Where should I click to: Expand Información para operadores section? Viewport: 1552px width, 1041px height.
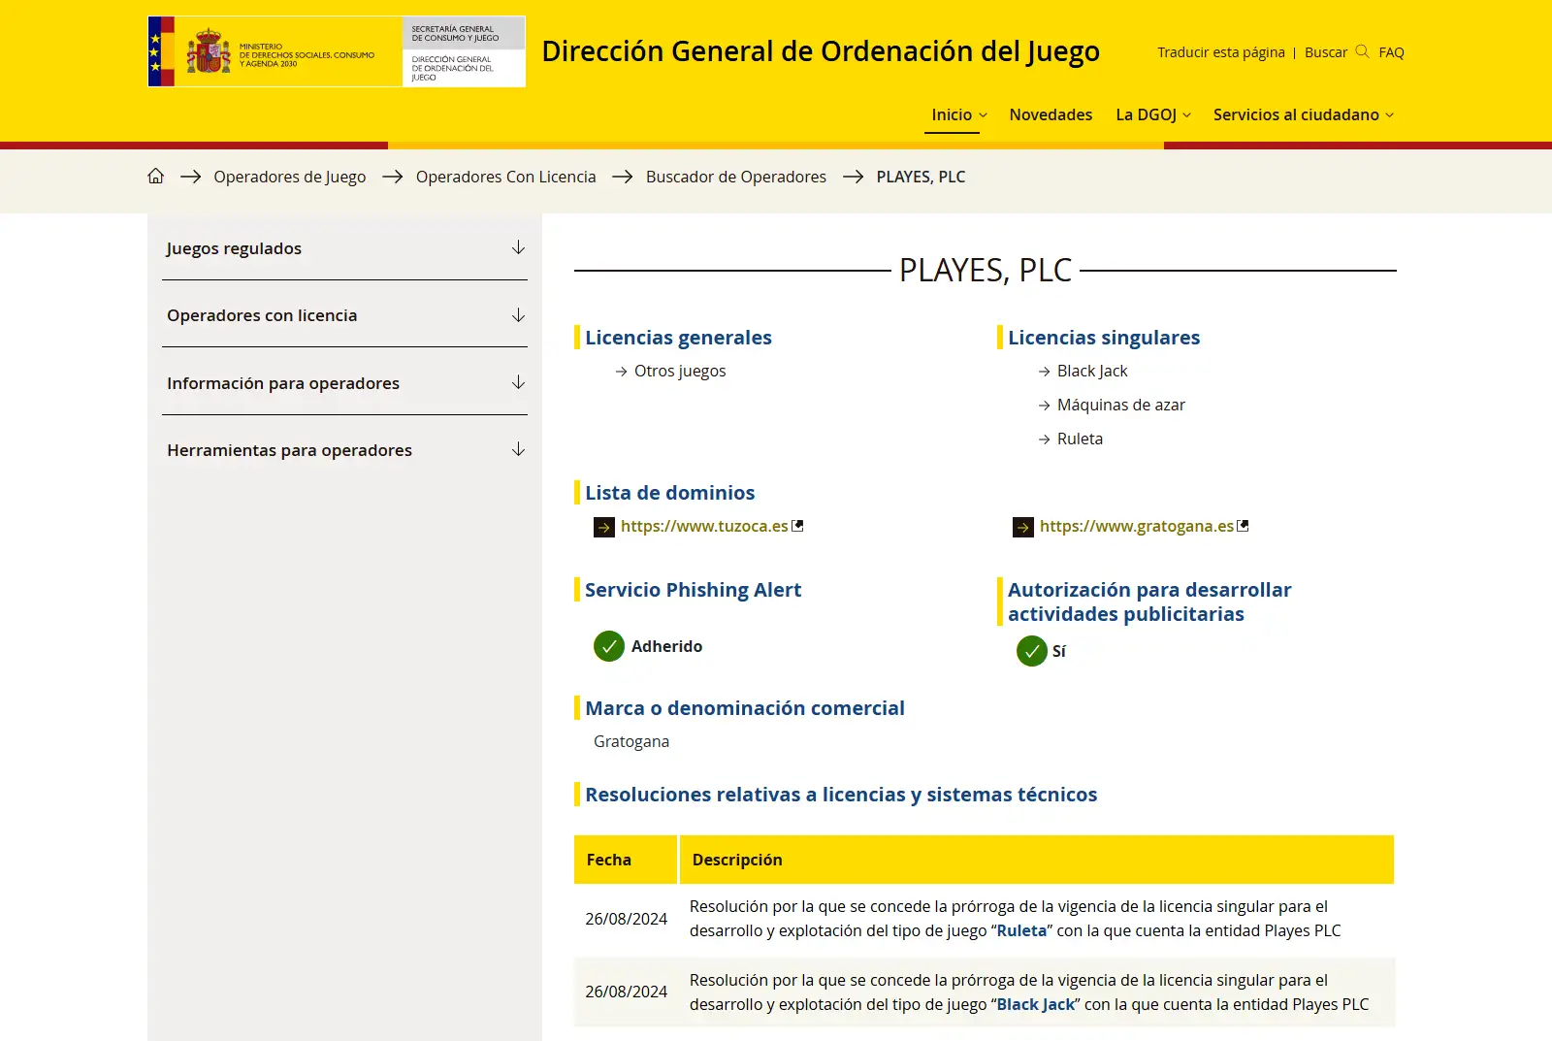click(344, 383)
